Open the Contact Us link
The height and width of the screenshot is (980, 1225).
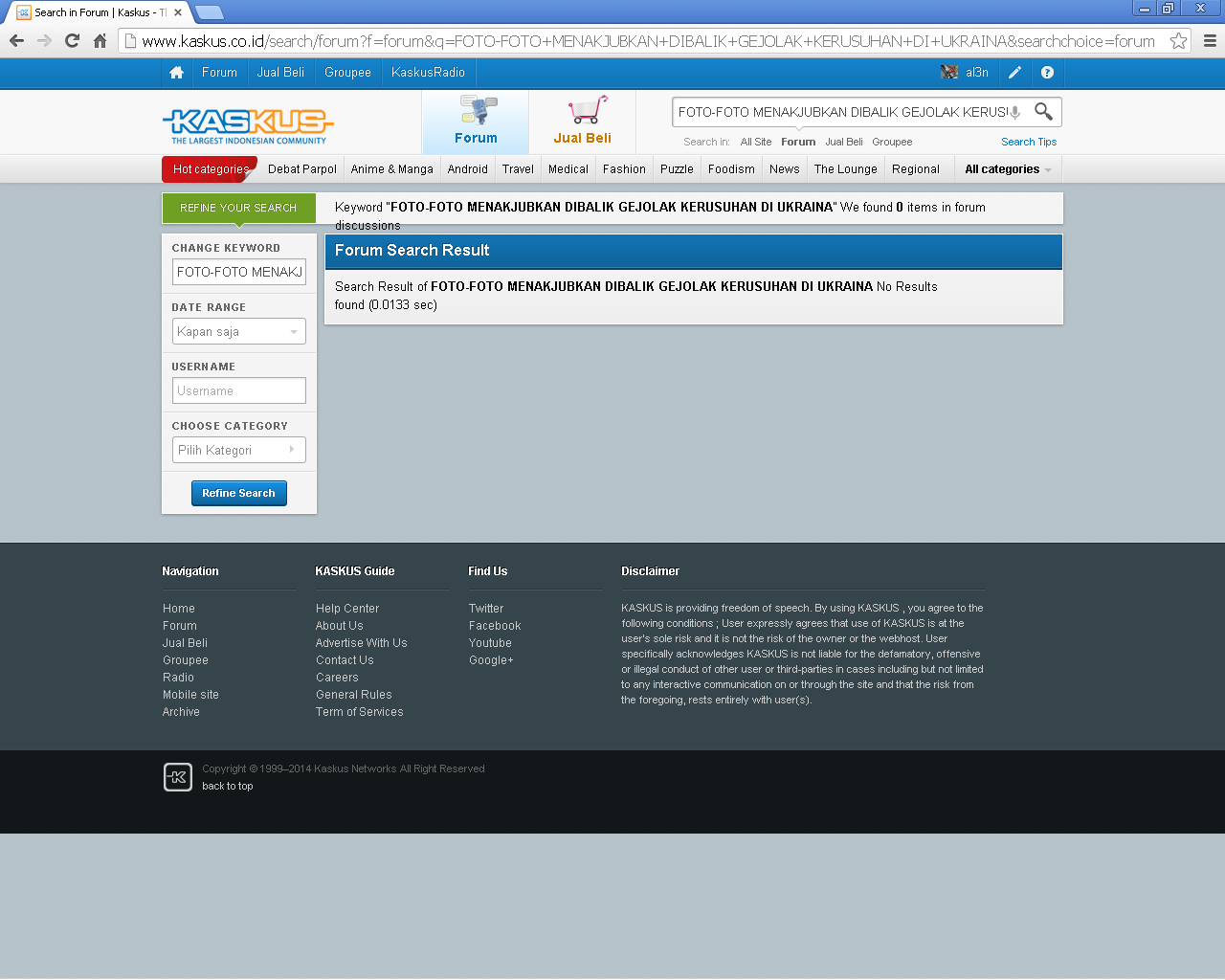pyautogui.click(x=345, y=660)
